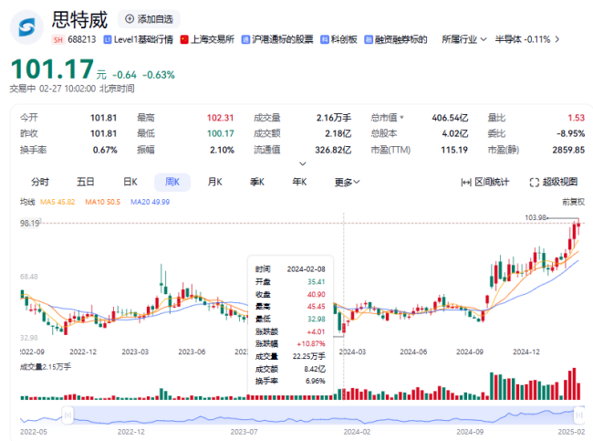Click the current price 101.17

52,69
